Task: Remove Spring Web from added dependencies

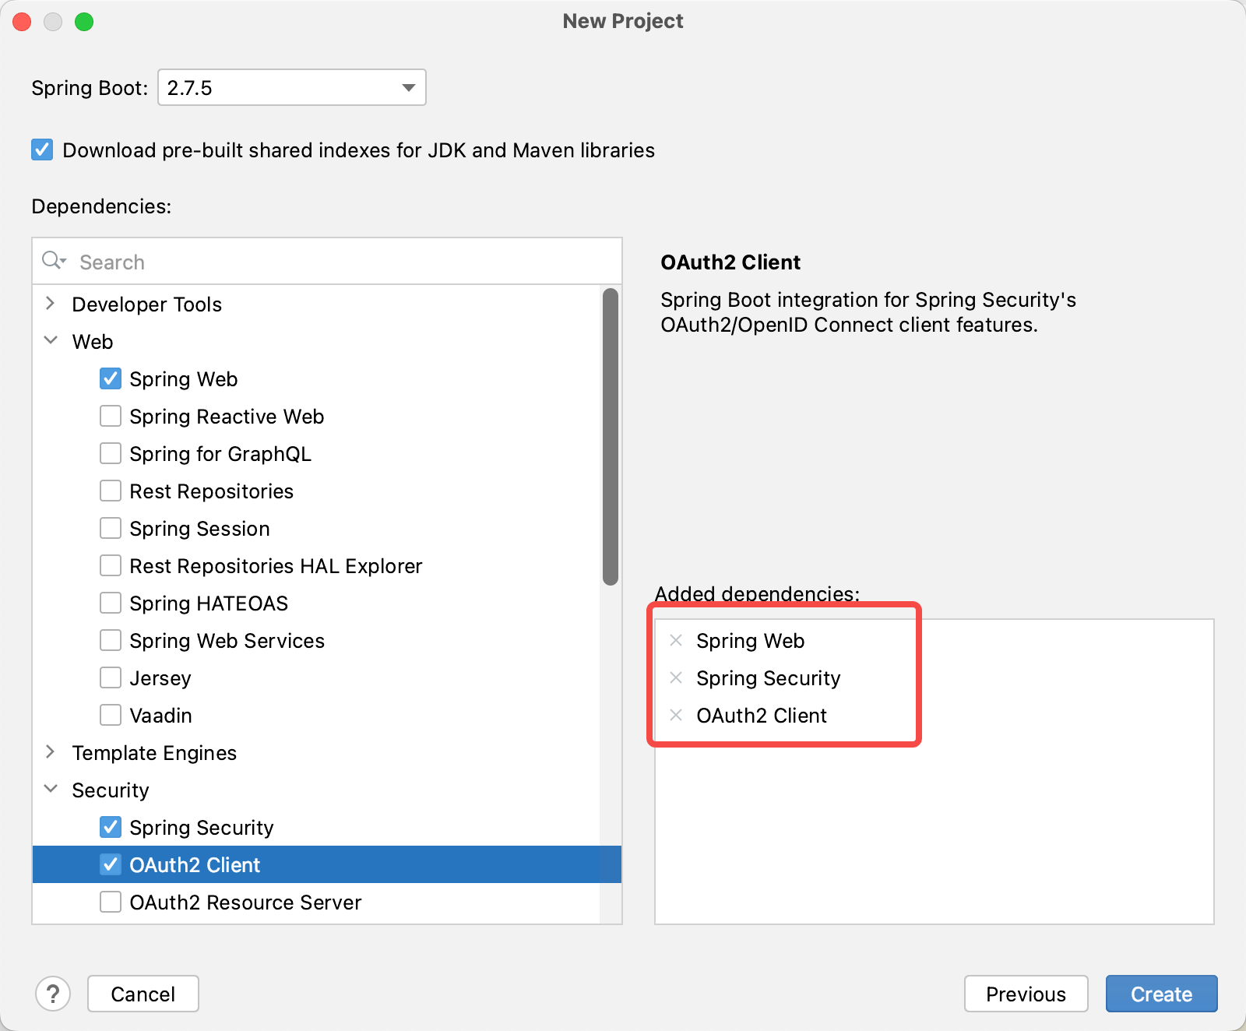Action: [674, 640]
